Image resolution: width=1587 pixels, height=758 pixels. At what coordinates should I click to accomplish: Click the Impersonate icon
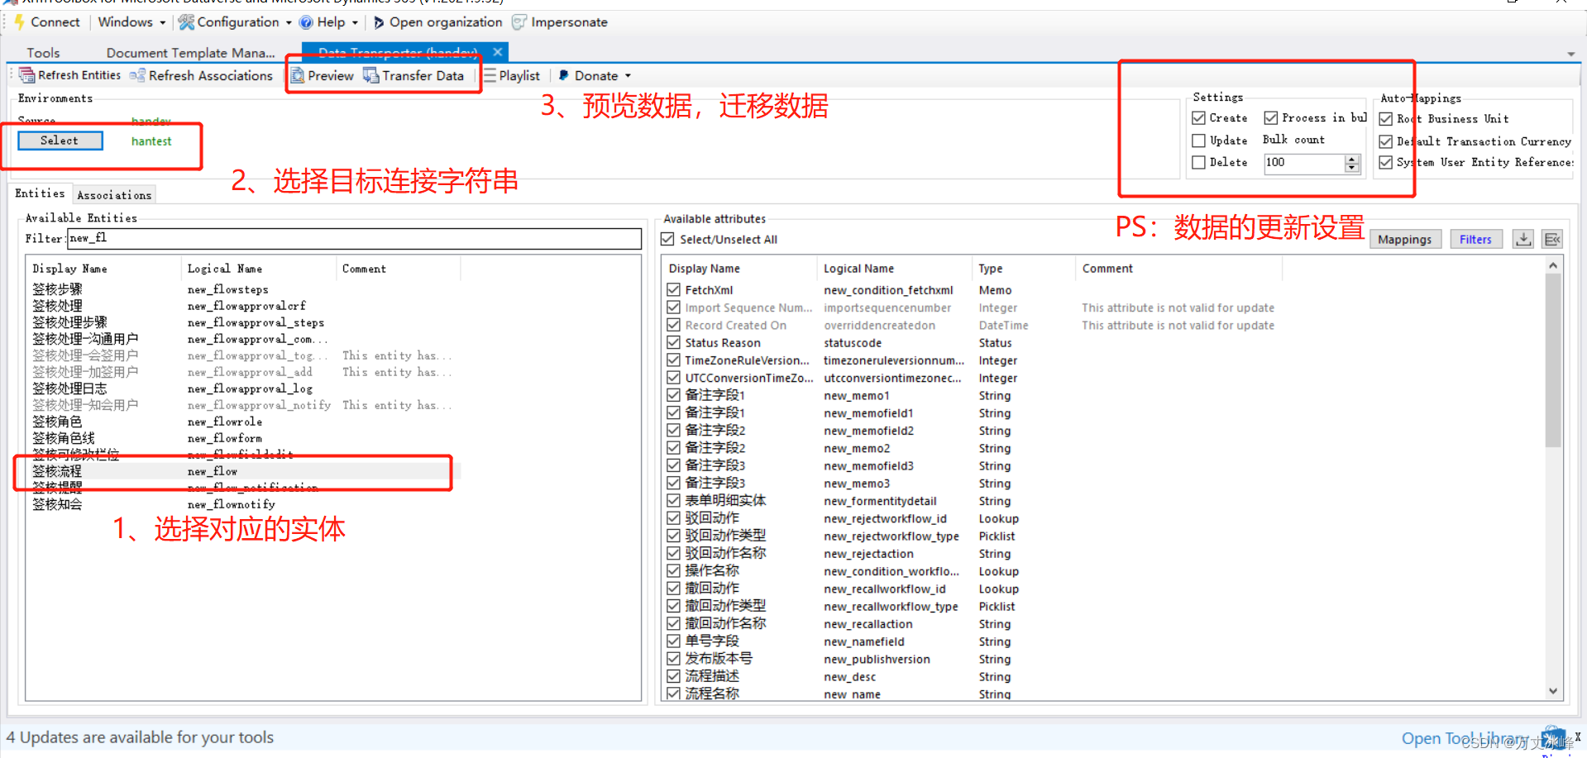point(518,22)
